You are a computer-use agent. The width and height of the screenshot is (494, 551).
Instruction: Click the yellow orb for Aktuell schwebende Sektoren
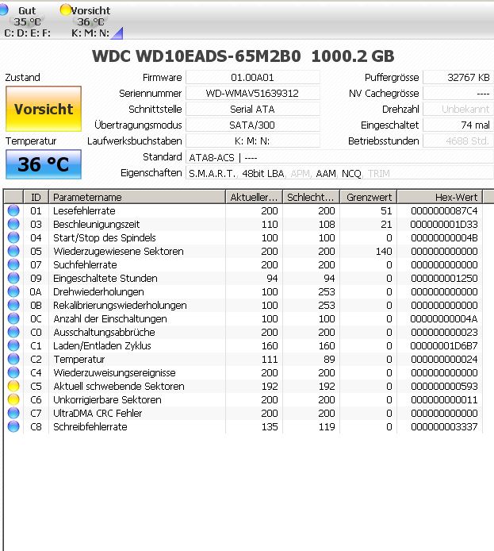click(x=13, y=386)
